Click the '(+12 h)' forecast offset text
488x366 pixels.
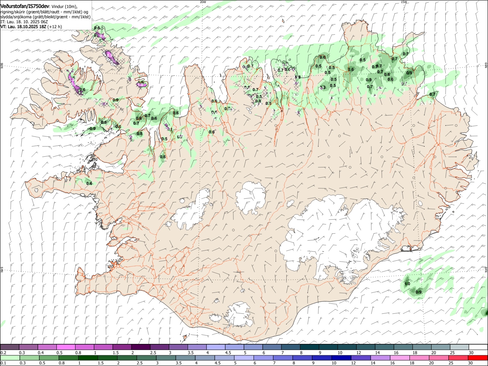(55, 27)
